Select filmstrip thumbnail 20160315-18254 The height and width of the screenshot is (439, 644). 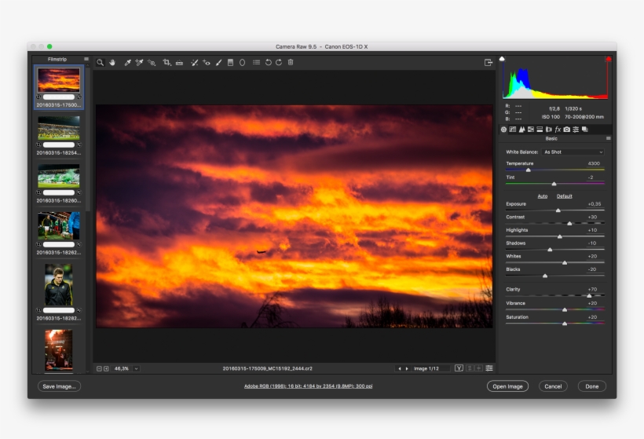tap(59, 128)
